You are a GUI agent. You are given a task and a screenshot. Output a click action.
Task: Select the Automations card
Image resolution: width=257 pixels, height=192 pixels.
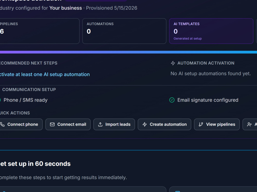124,31
